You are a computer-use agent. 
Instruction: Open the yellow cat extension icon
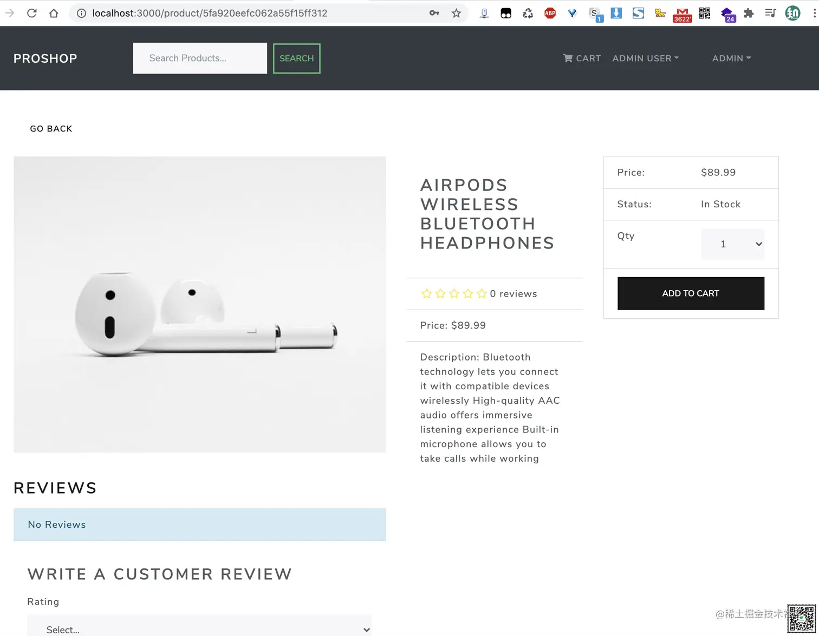pyautogui.click(x=660, y=13)
